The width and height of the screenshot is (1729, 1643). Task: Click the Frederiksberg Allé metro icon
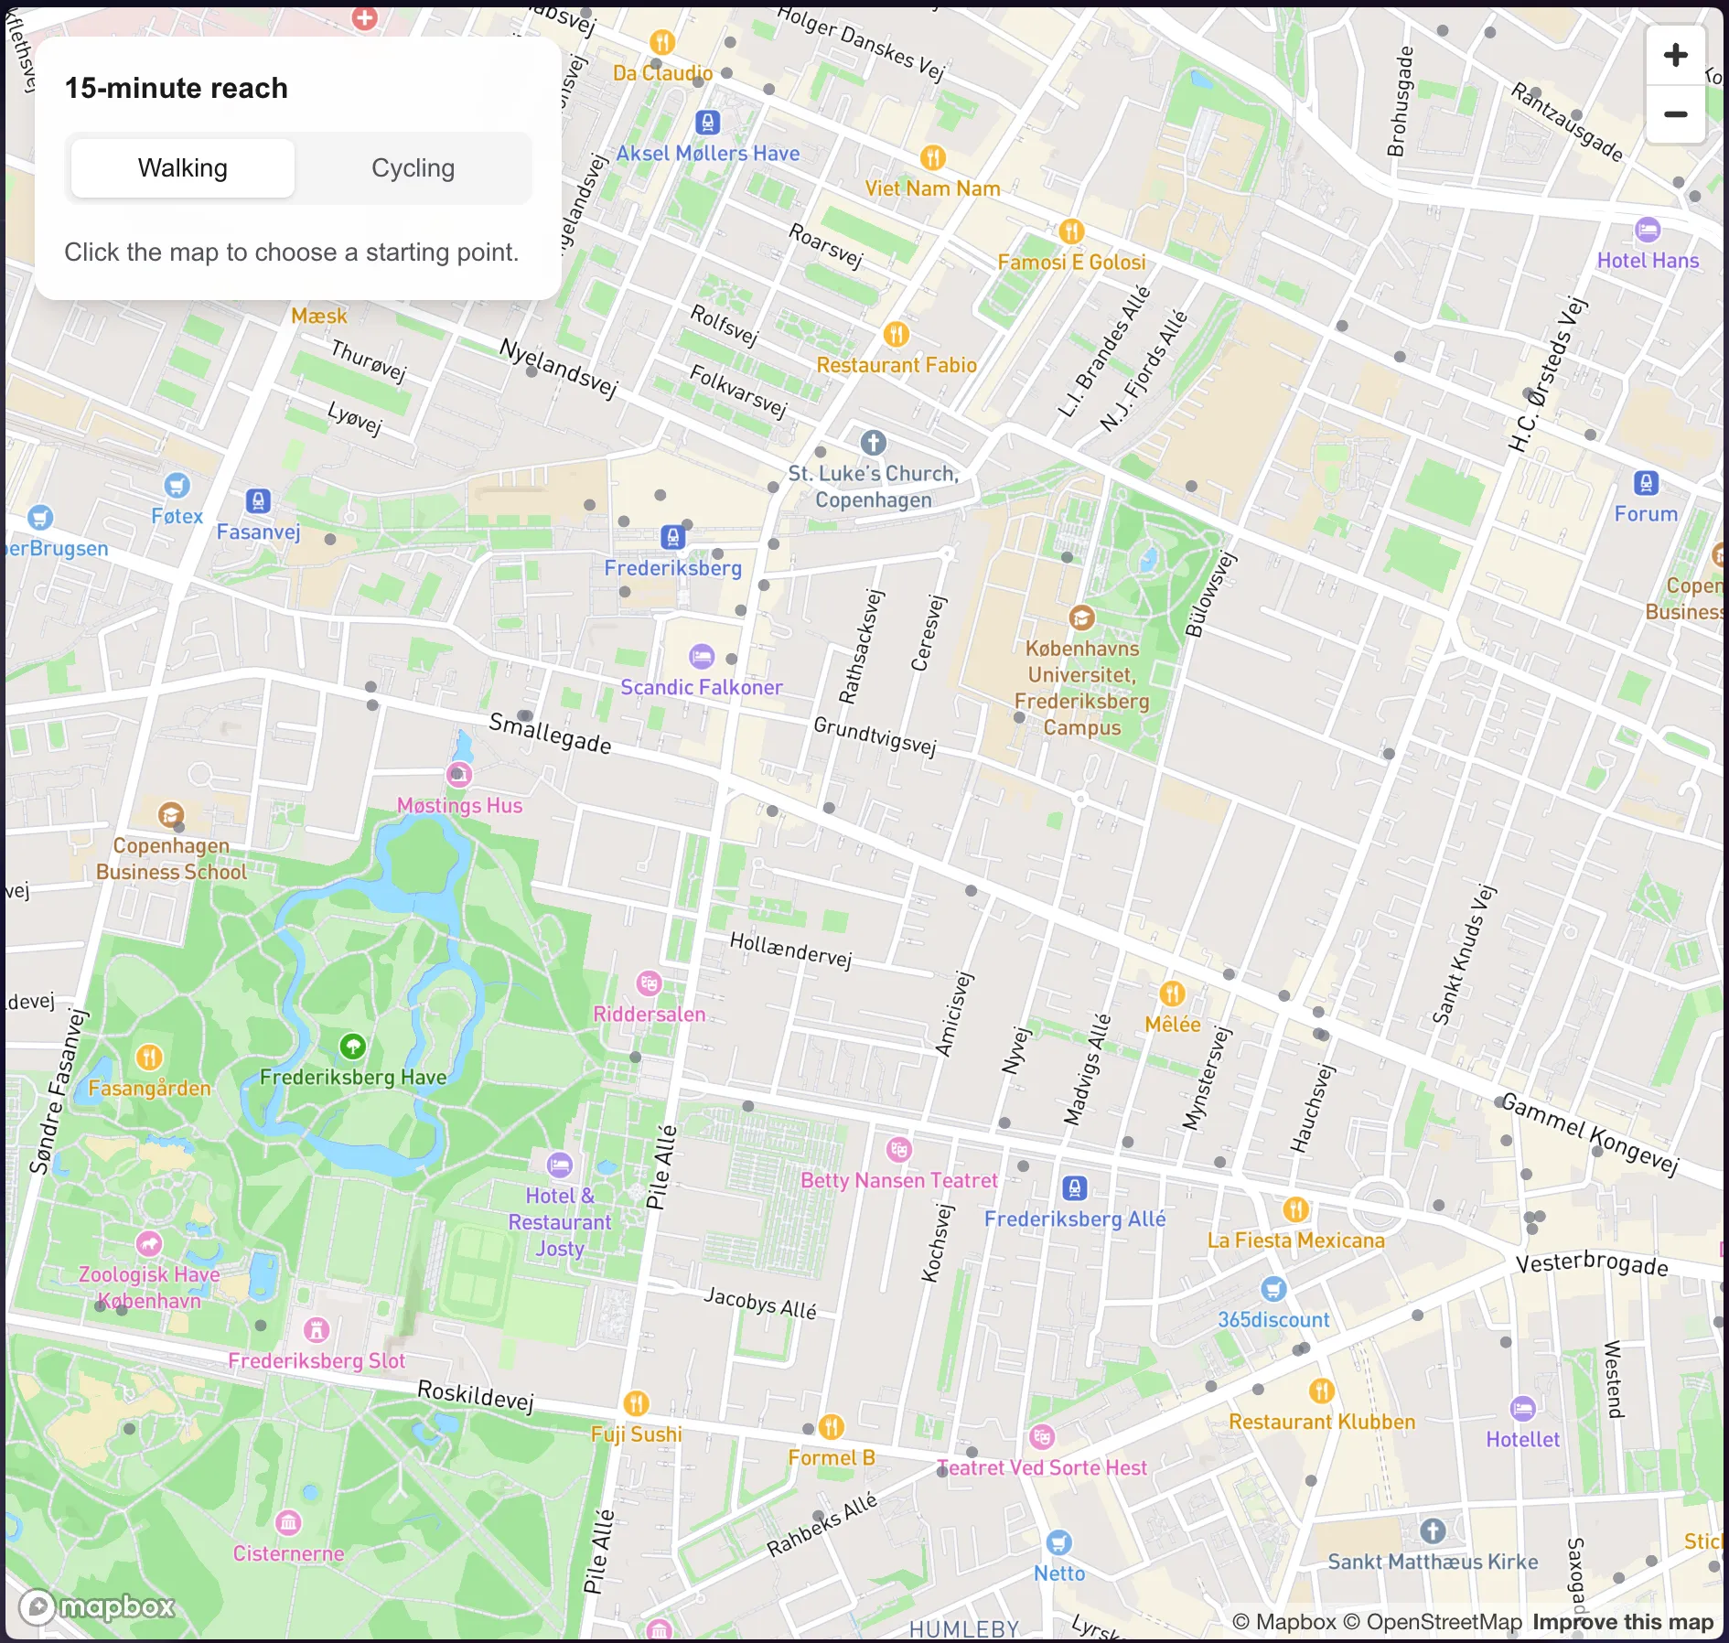click(x=1074, y=1188)
